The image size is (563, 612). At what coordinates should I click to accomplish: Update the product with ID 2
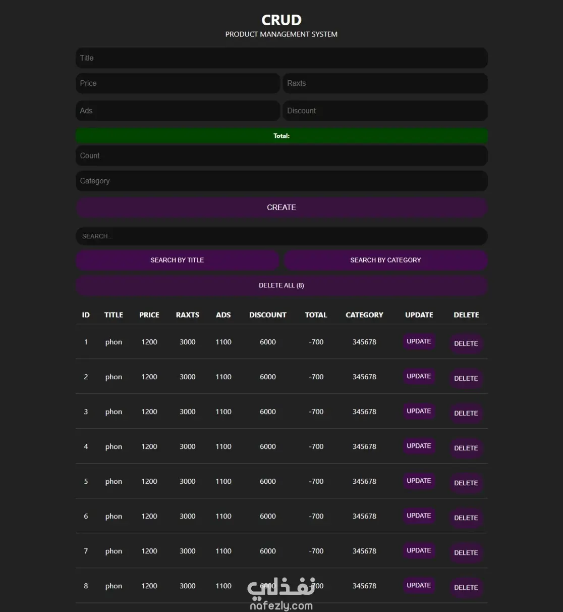point(419,376)
